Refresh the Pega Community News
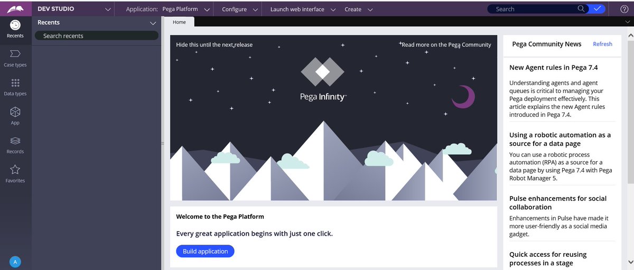This screenshot has width=634, height=270. click(602, 44)
